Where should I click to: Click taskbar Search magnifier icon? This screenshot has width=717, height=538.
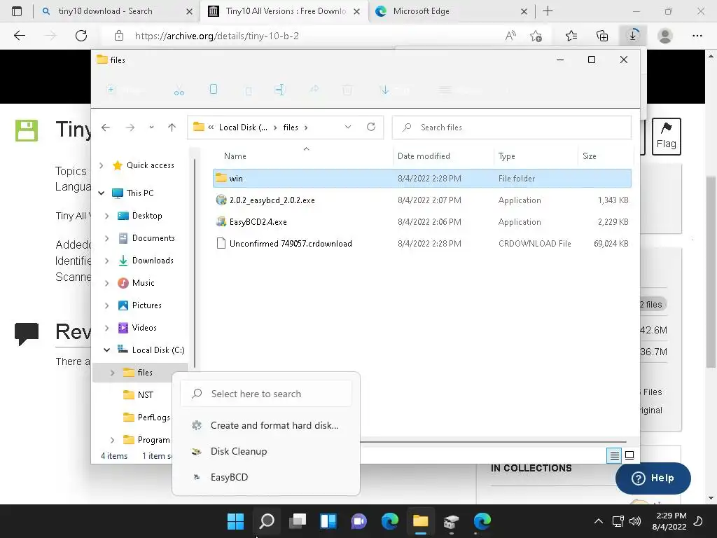coord(267,521)
